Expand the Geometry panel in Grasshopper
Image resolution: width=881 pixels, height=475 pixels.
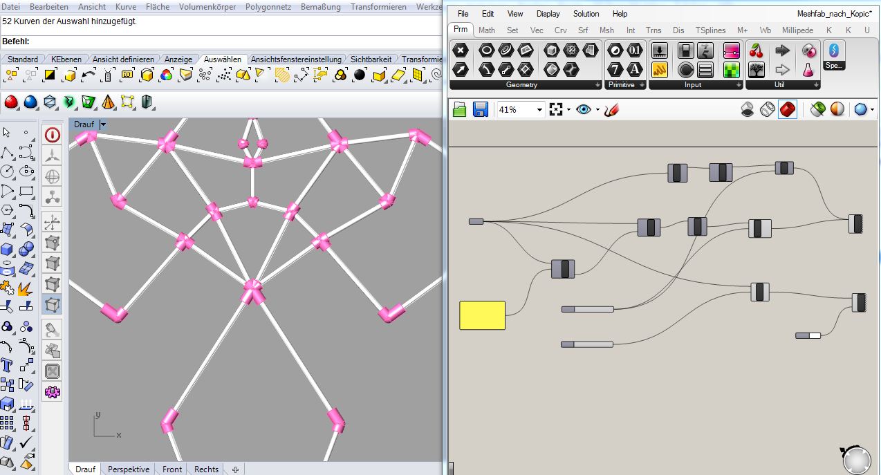pos(597,85)
